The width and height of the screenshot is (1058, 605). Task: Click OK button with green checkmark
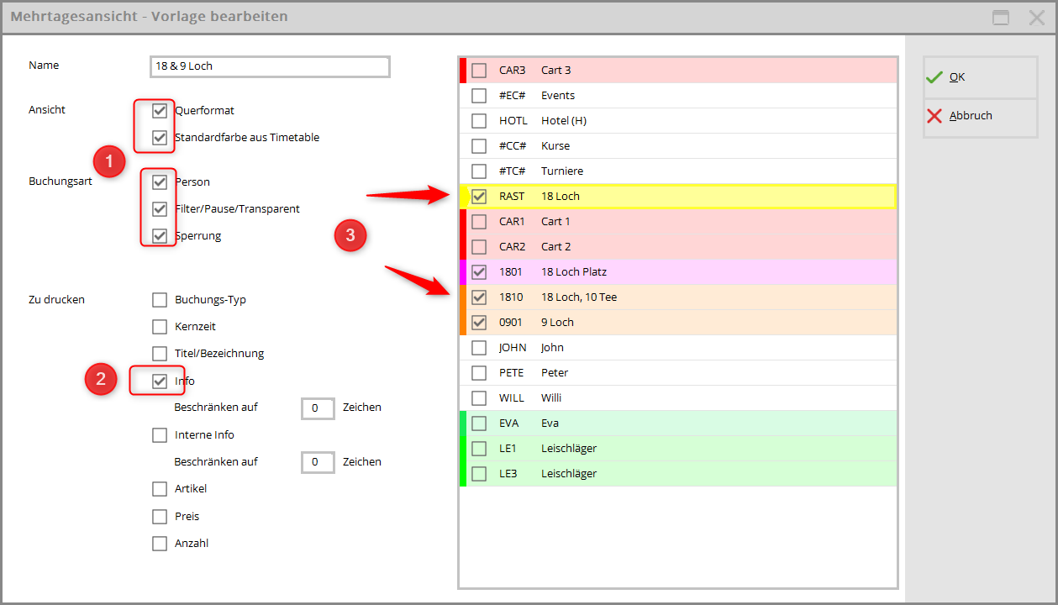pyautogui.click(x=980, y=77)
